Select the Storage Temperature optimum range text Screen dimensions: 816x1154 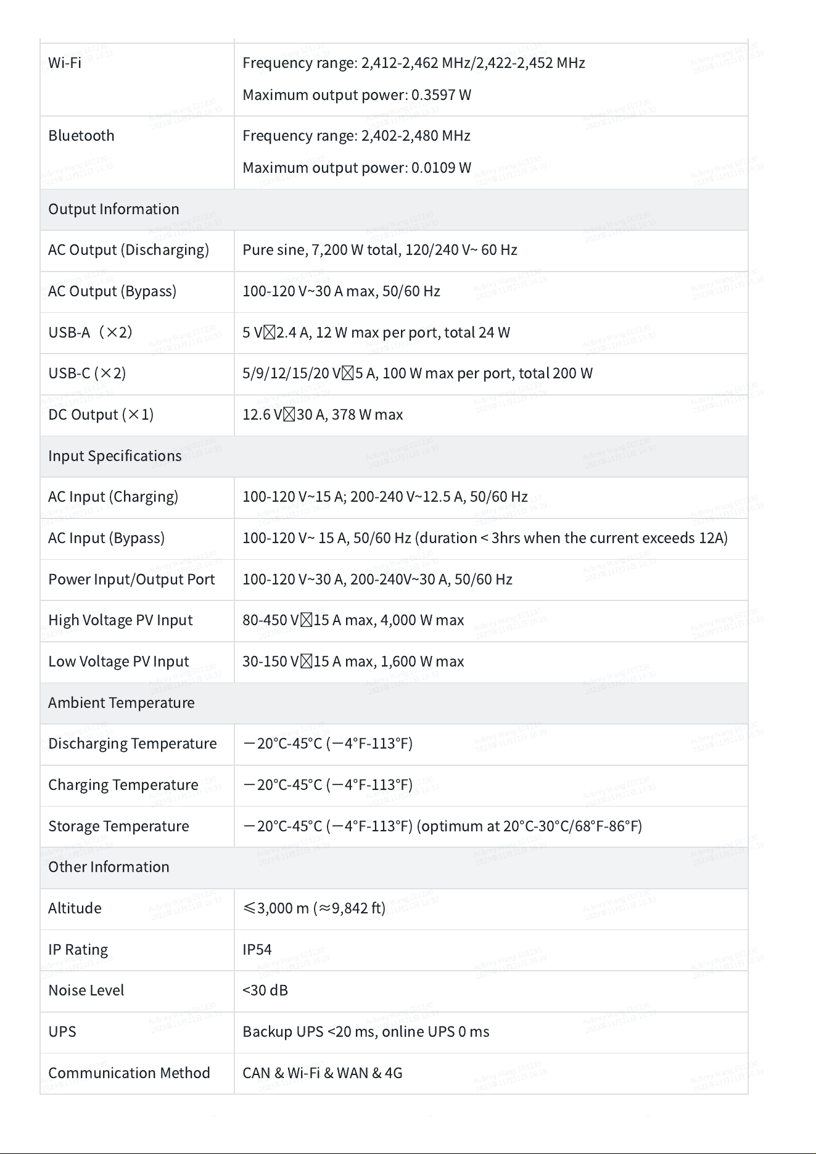tap(529, 826)
